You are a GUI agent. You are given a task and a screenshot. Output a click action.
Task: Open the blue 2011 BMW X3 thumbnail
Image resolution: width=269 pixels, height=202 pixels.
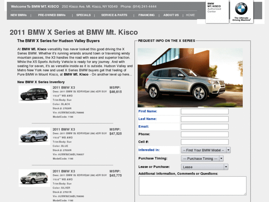pyautogui.click(x=34, y=136)
